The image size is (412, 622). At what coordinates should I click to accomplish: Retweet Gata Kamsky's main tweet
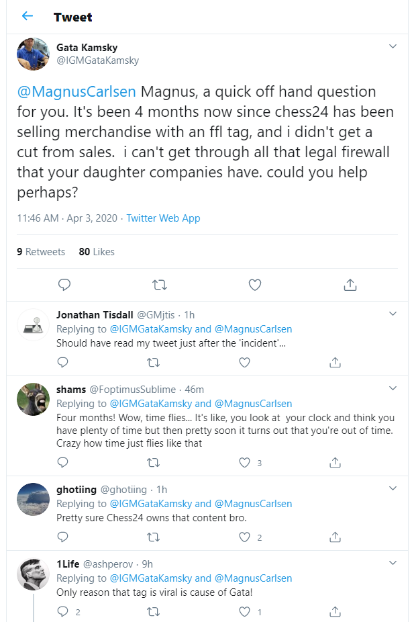tap(160, 285)
